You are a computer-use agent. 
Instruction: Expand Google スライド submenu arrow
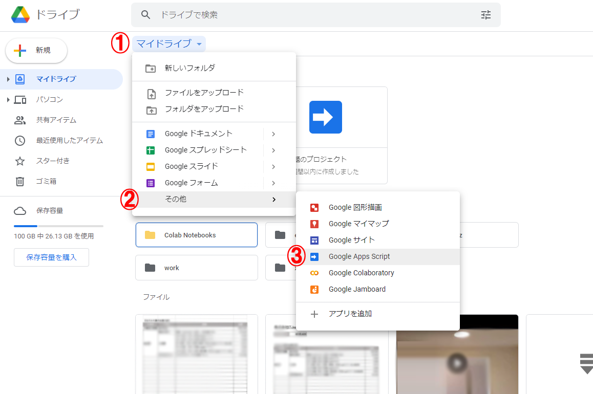click(273, 167)
